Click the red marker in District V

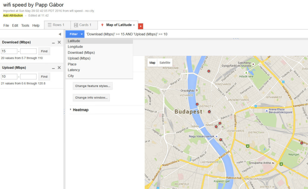(x=209, y=112)
